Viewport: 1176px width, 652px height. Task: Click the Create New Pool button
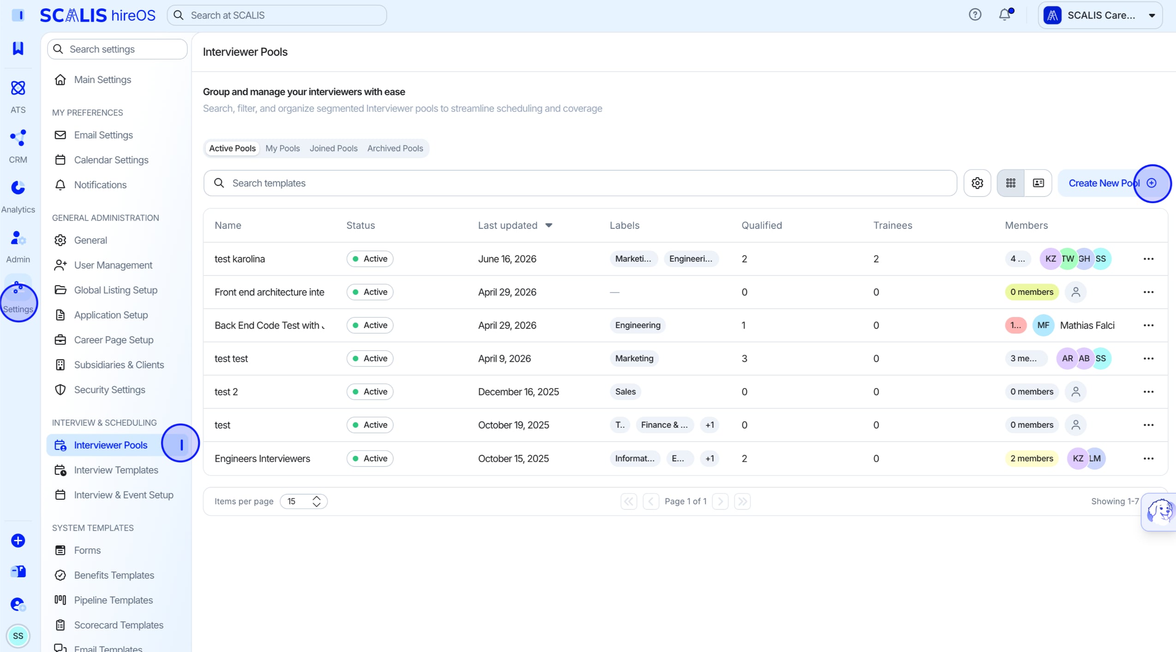pyautogui.click(x=1113, y=183)
